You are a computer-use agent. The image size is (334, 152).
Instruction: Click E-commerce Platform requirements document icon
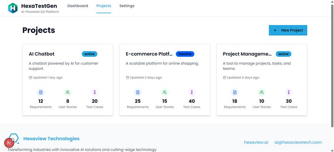click(138, 92)
